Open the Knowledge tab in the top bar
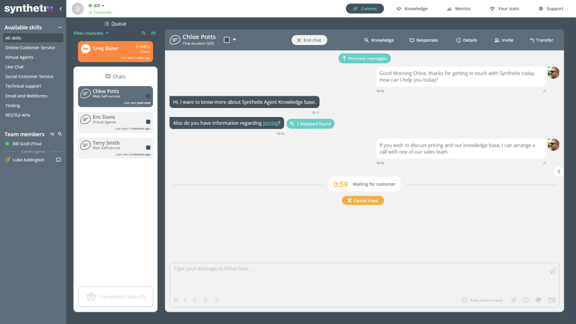Image resolution: width=576 pixels, height=324 pixels. pyautogui.click(x=412, y=8)
